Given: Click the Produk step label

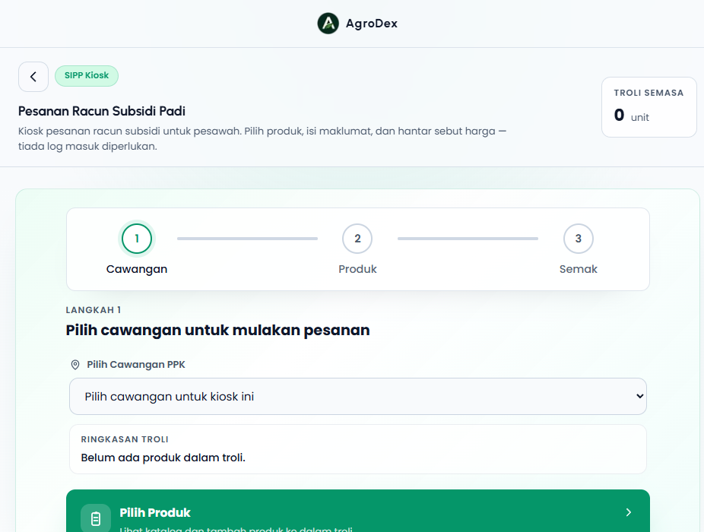Looking at the screenshot, I should [357, 269].
